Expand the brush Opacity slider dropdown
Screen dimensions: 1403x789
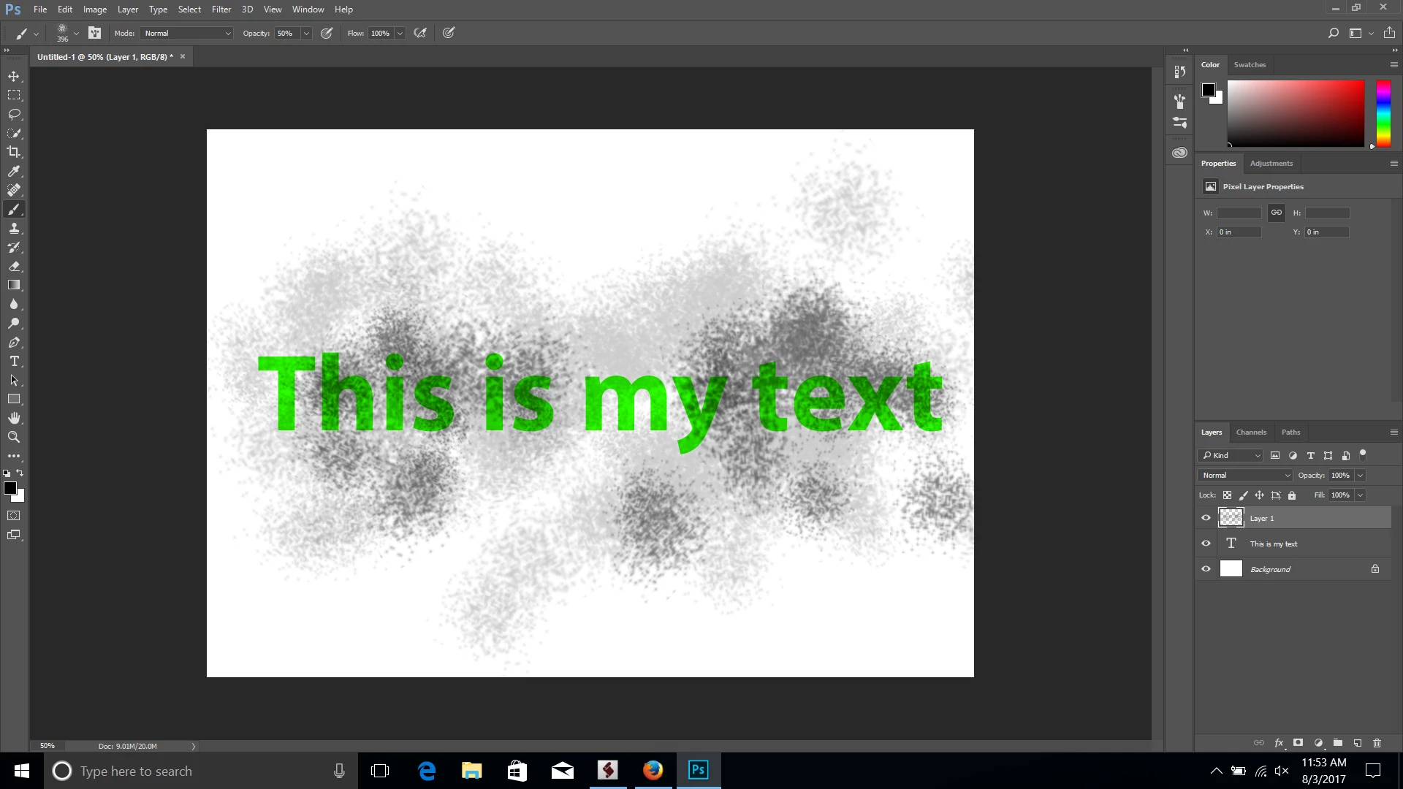click(306, 34)
